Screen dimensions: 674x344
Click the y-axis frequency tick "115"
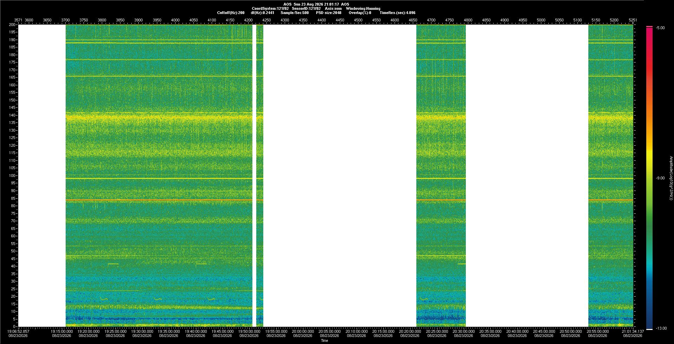(x=12, y=153)
